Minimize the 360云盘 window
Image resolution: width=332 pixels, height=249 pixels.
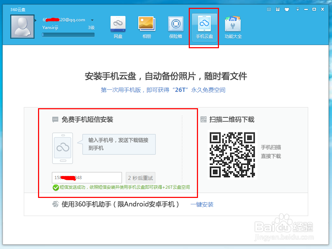click(x=306, y=9)
